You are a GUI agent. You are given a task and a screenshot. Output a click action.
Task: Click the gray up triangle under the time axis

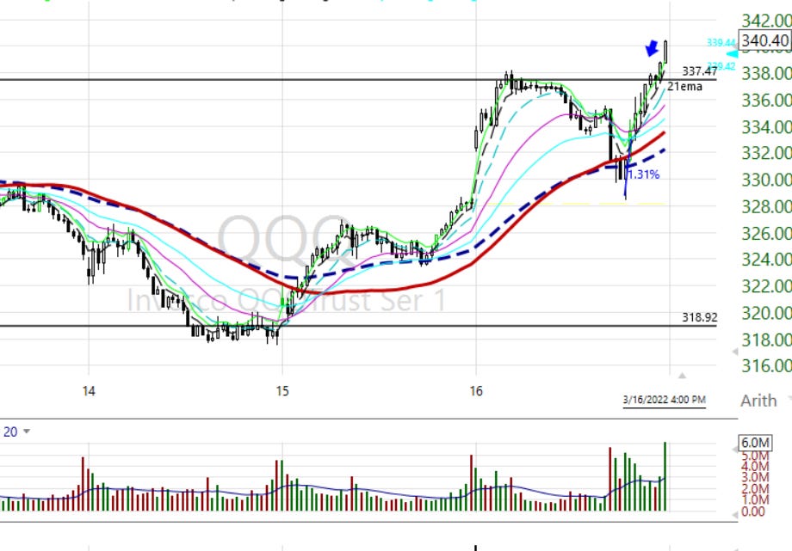[x=682, y=376]
